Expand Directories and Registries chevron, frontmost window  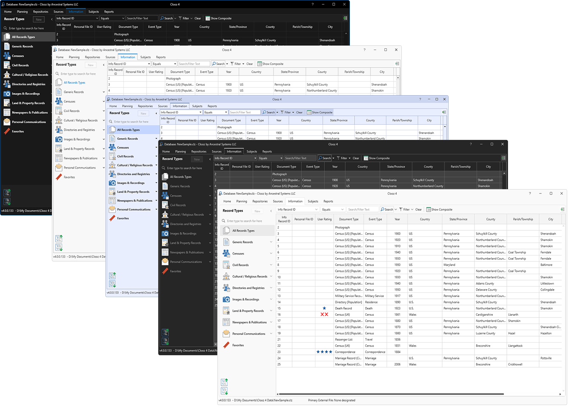click(x=271, y=288)
